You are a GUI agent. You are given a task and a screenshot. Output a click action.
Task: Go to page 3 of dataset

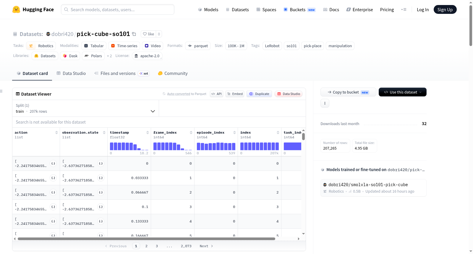pos(157,246)
